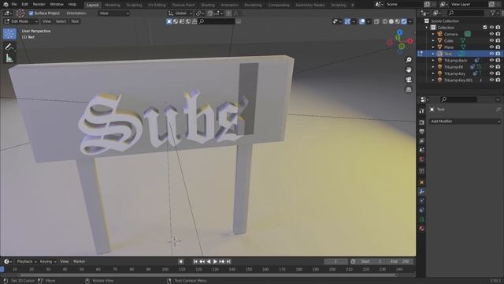
Task: Open the Render menu
Action: [x=39, y=5]
